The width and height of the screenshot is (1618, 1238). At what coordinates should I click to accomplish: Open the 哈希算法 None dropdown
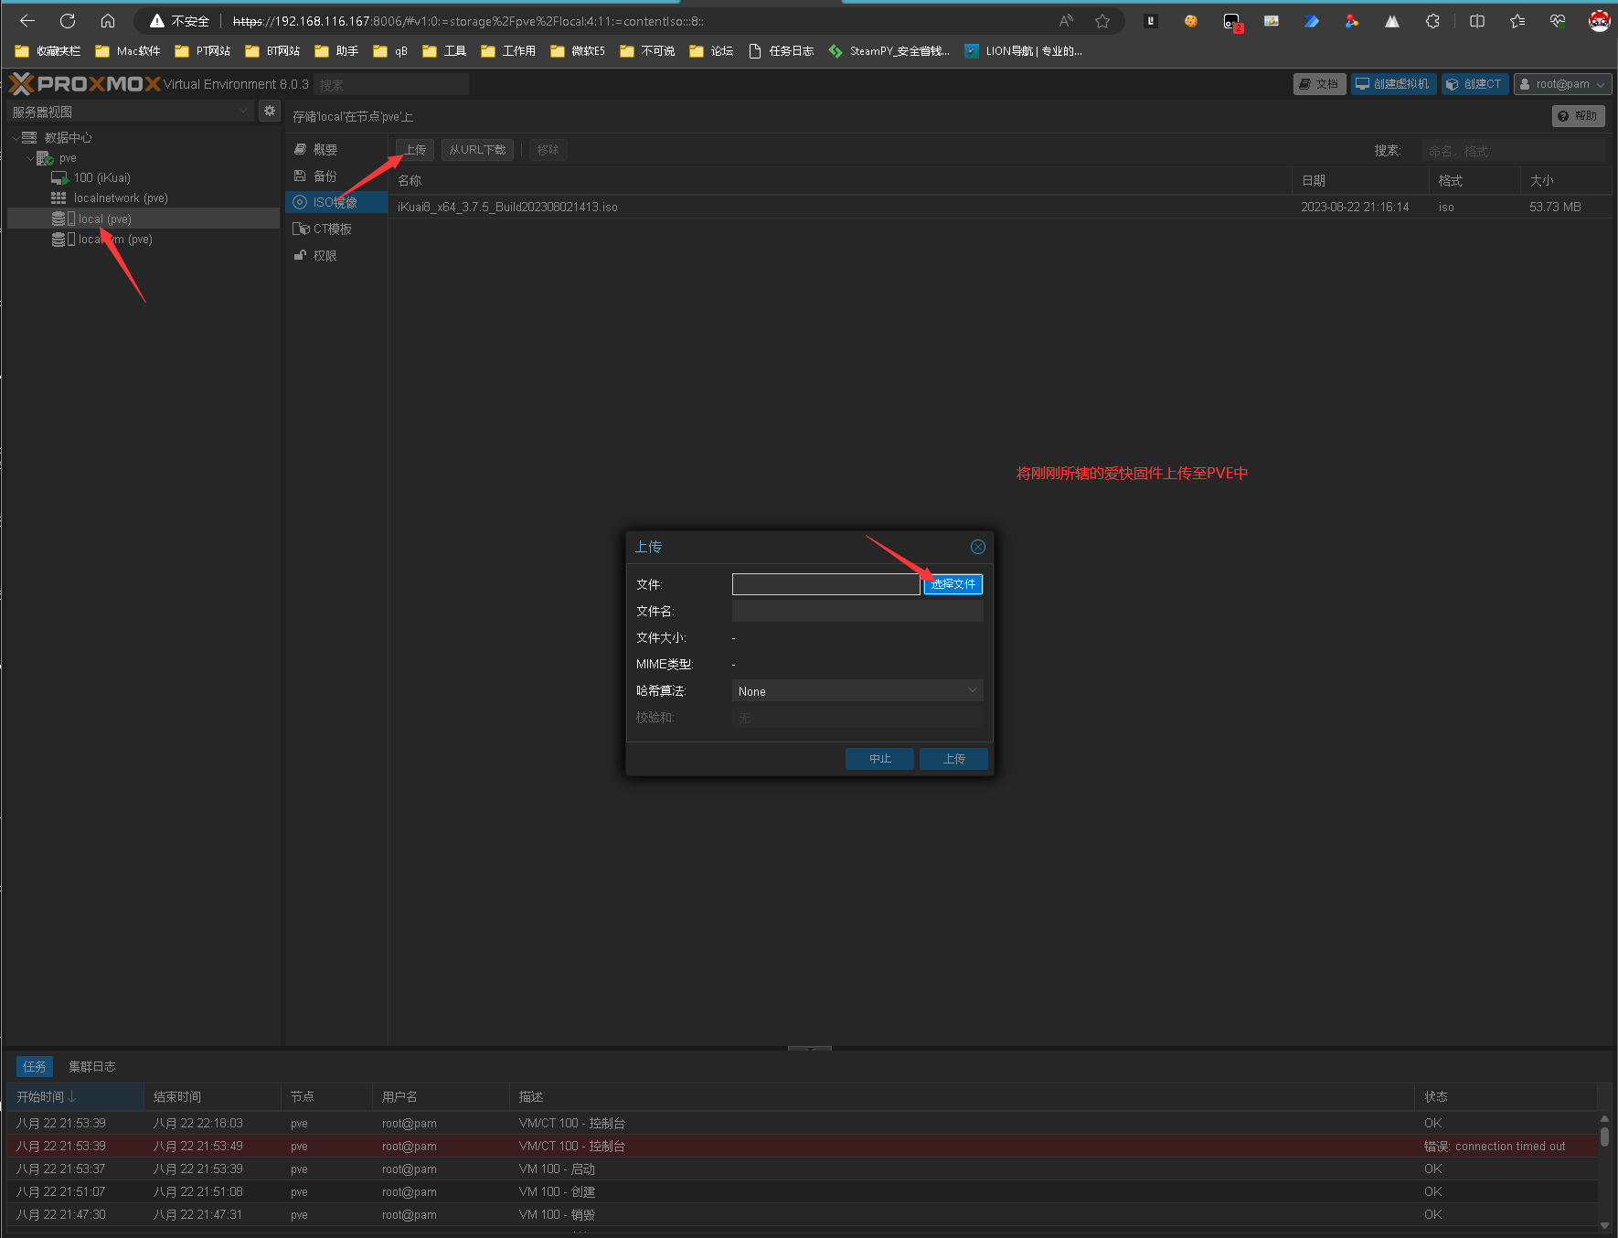(857, 691)
